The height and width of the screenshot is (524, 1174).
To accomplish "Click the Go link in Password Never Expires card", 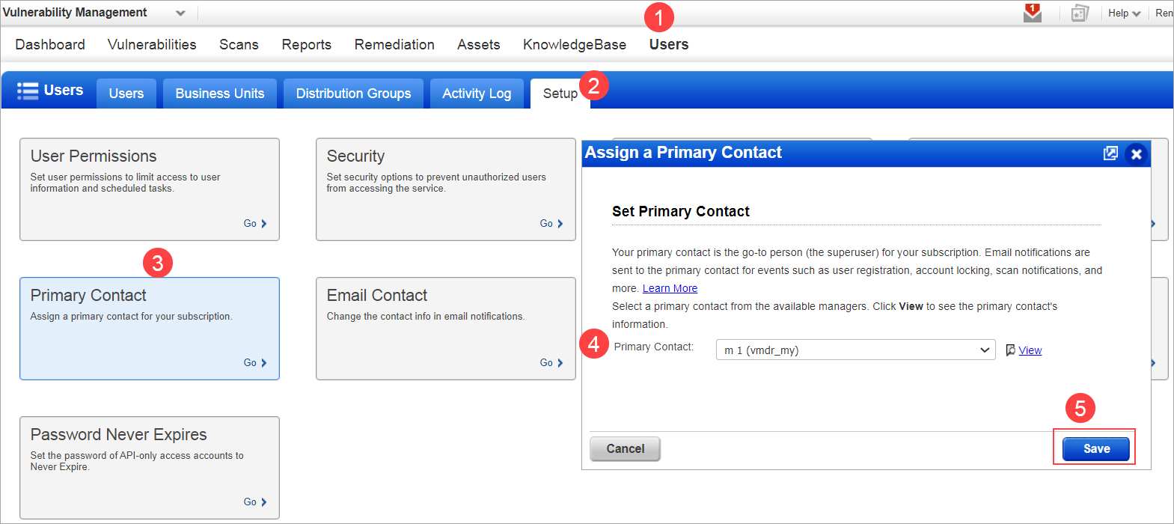I will (x=250, y=502).
